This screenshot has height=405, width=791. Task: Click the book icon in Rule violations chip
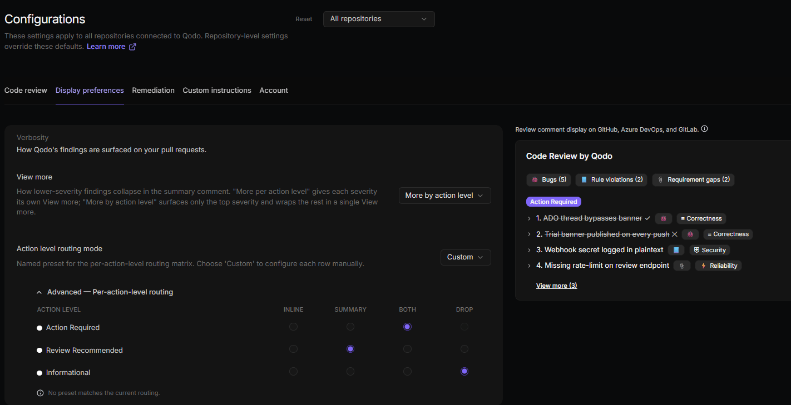(584, 180)
